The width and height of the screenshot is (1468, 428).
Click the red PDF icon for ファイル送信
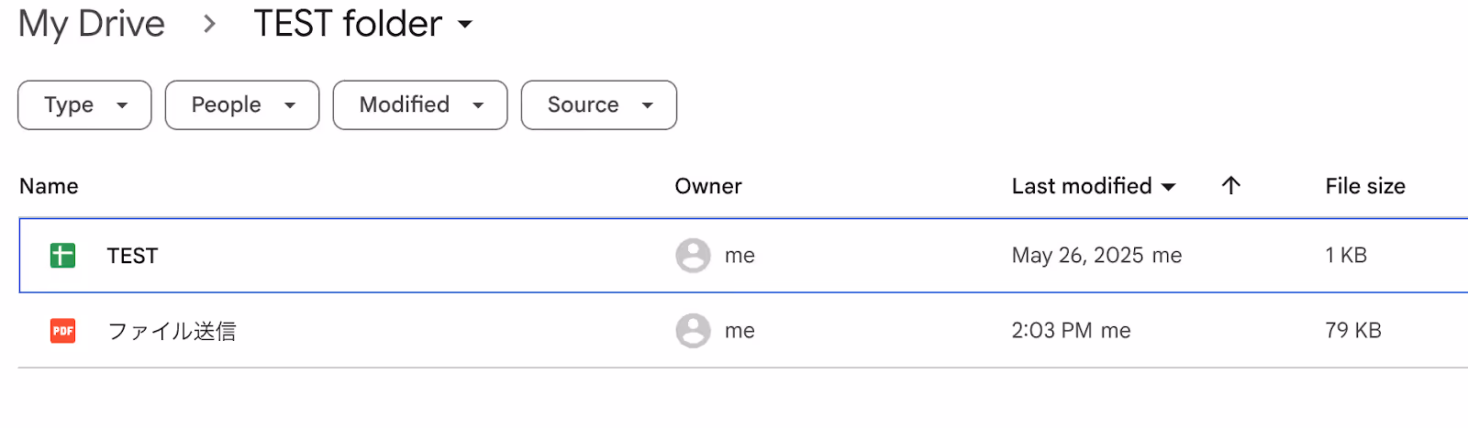click(x=62, y=331)
